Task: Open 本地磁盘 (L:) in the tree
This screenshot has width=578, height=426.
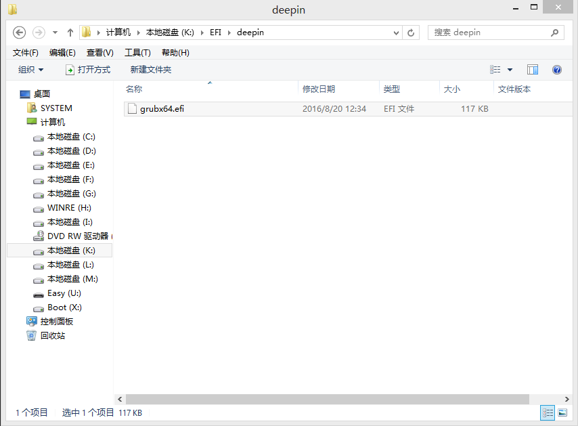Action: click(64, 265)
